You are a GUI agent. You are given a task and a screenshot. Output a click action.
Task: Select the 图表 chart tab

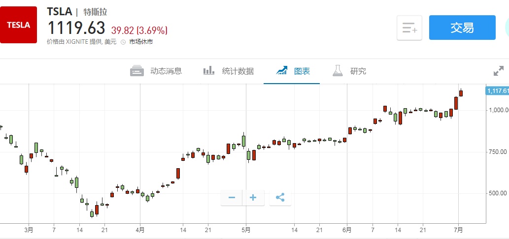coord(293,71)
